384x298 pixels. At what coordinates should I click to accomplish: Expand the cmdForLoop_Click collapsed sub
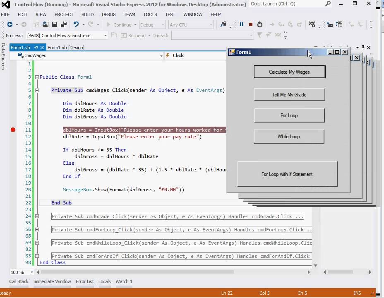coord(37,229)
